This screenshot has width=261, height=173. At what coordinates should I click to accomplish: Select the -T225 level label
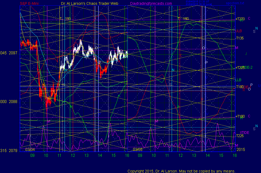(240, 136)
